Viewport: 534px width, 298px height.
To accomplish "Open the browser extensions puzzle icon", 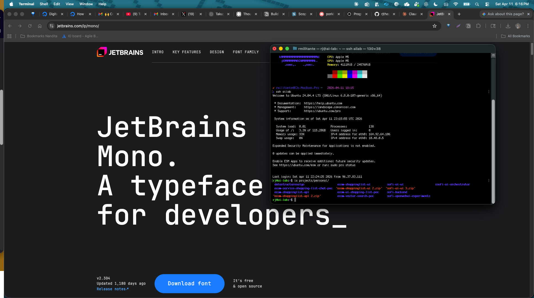I will point(478,26).
